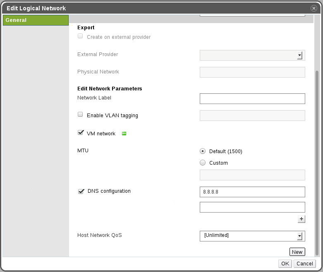This screenshot has height=272, width=323.
Task: Select the General tab in sidebar
Action: tap(36, 20)
